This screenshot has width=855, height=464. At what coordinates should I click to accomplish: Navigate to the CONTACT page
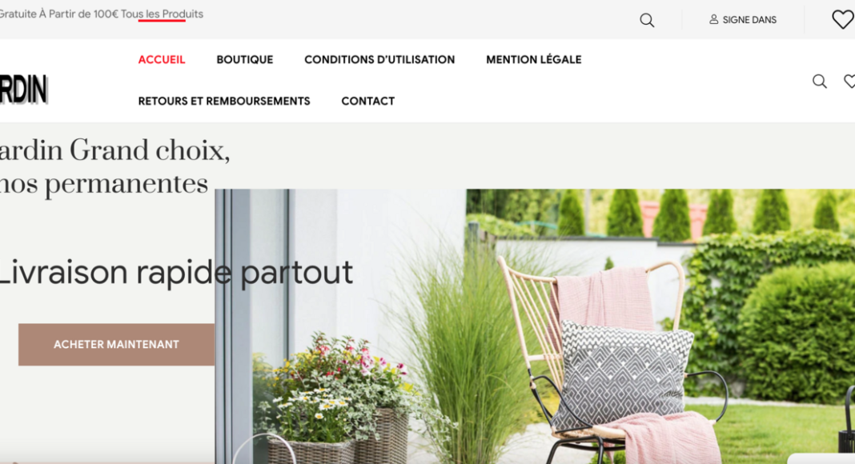pos(368,102)
